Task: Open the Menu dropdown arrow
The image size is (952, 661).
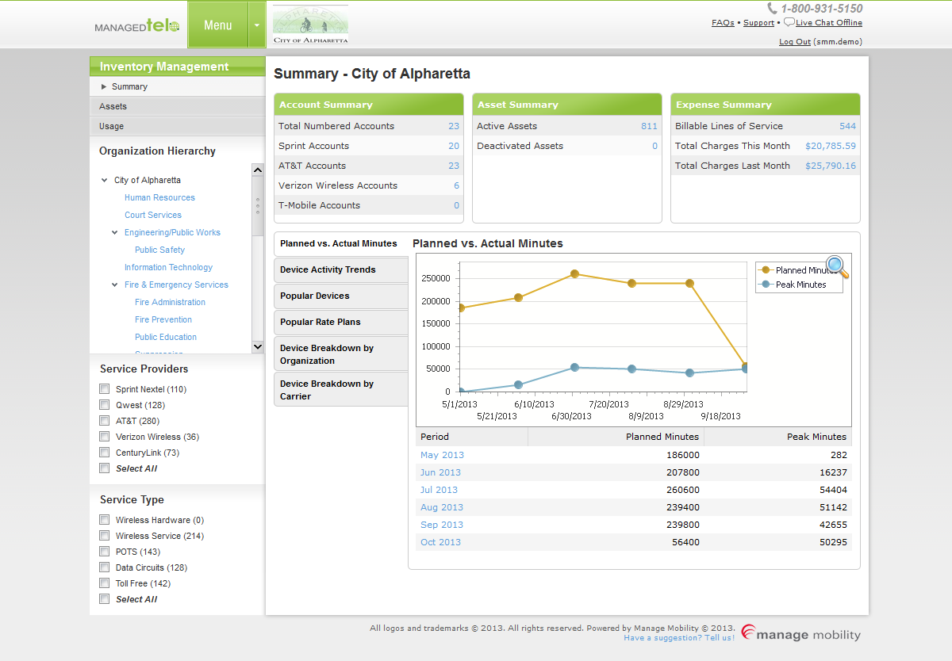Action: pyautogui.click(x=257, y=25)
